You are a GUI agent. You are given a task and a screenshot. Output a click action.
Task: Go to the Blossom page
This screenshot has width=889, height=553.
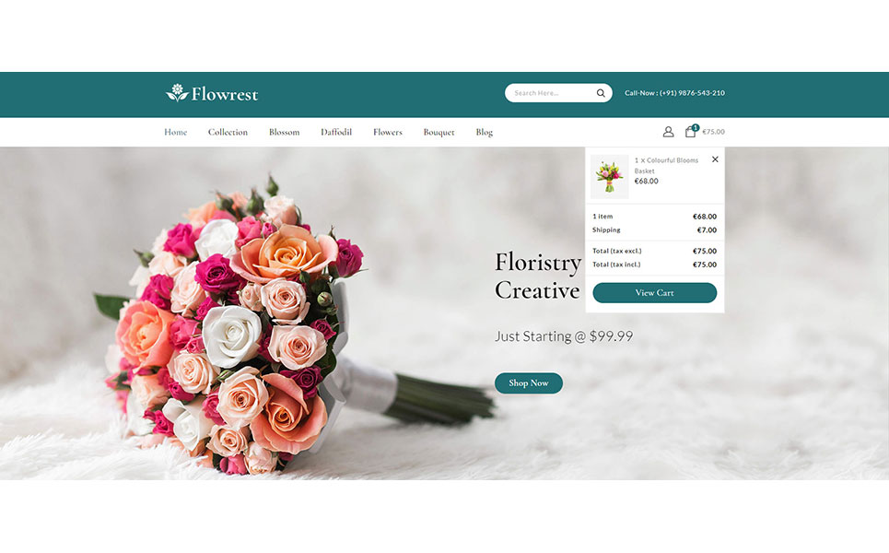click(284, 132)
